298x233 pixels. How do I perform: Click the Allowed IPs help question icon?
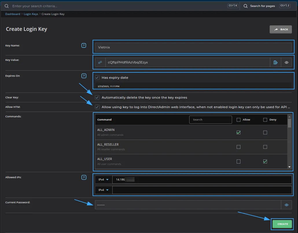pos(84,177)
